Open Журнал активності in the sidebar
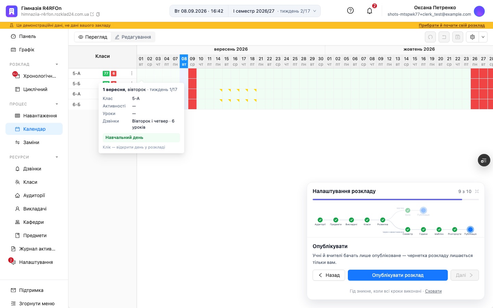The height and width of the screenshot is (308, 493). pyautogui.click(x=34, y=249)
